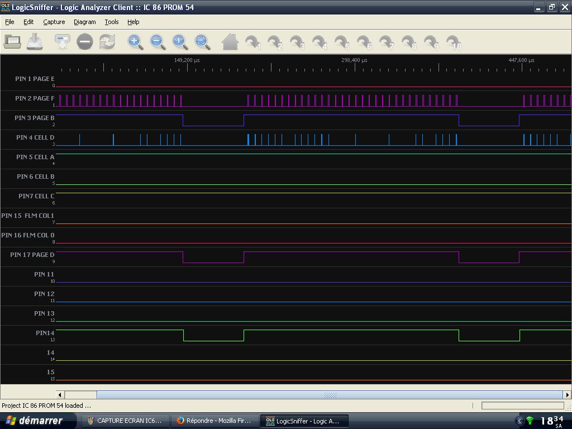Click the horizontal scrollbar left arrow
Viewport: 572px width, 429px height.
[60, 395]
